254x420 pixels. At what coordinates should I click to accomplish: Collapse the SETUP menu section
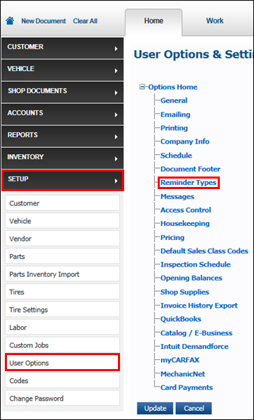click(x=62, y=180)
